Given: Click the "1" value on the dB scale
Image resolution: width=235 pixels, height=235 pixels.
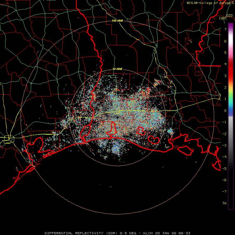Looking at the screenshot, I should 225,99.
